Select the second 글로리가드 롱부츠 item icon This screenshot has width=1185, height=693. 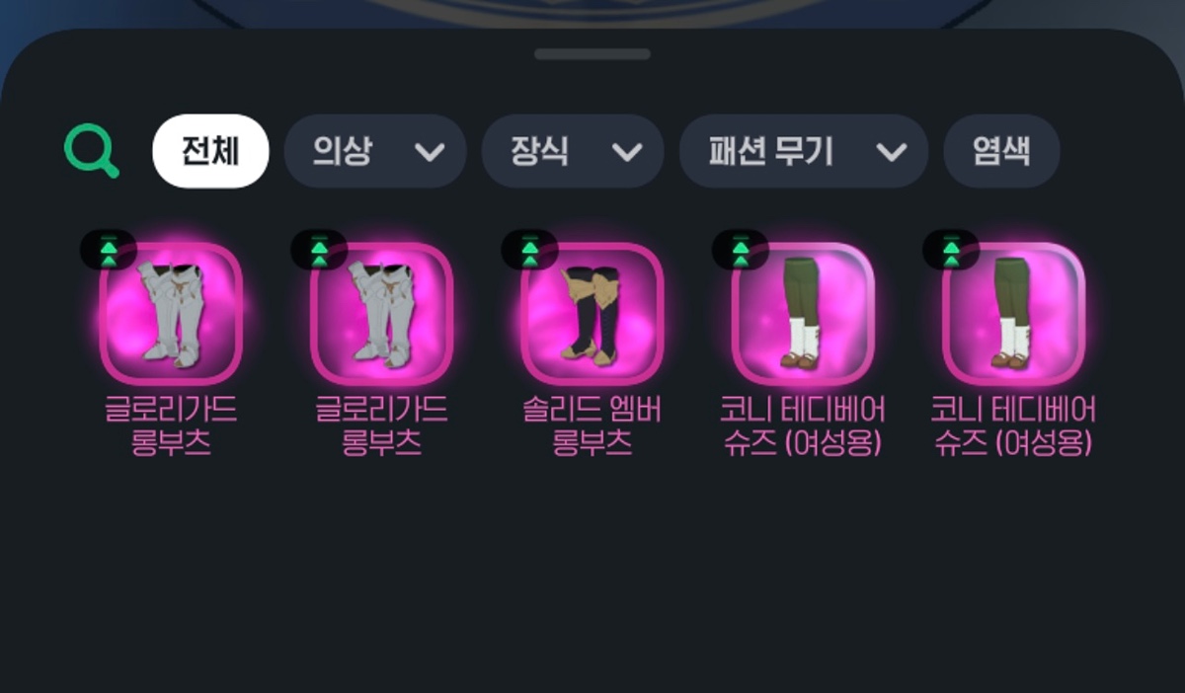tap(381, 313)
